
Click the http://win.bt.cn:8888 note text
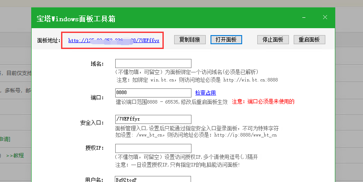point(250,80)
